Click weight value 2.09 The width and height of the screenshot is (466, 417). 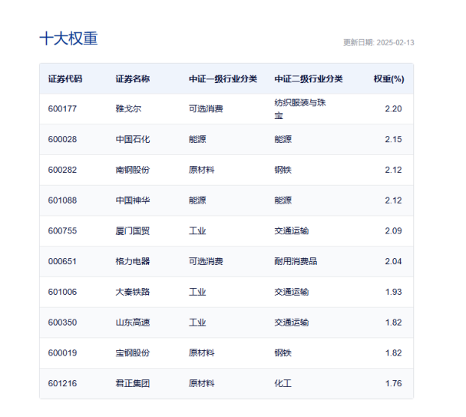point(393,230)
